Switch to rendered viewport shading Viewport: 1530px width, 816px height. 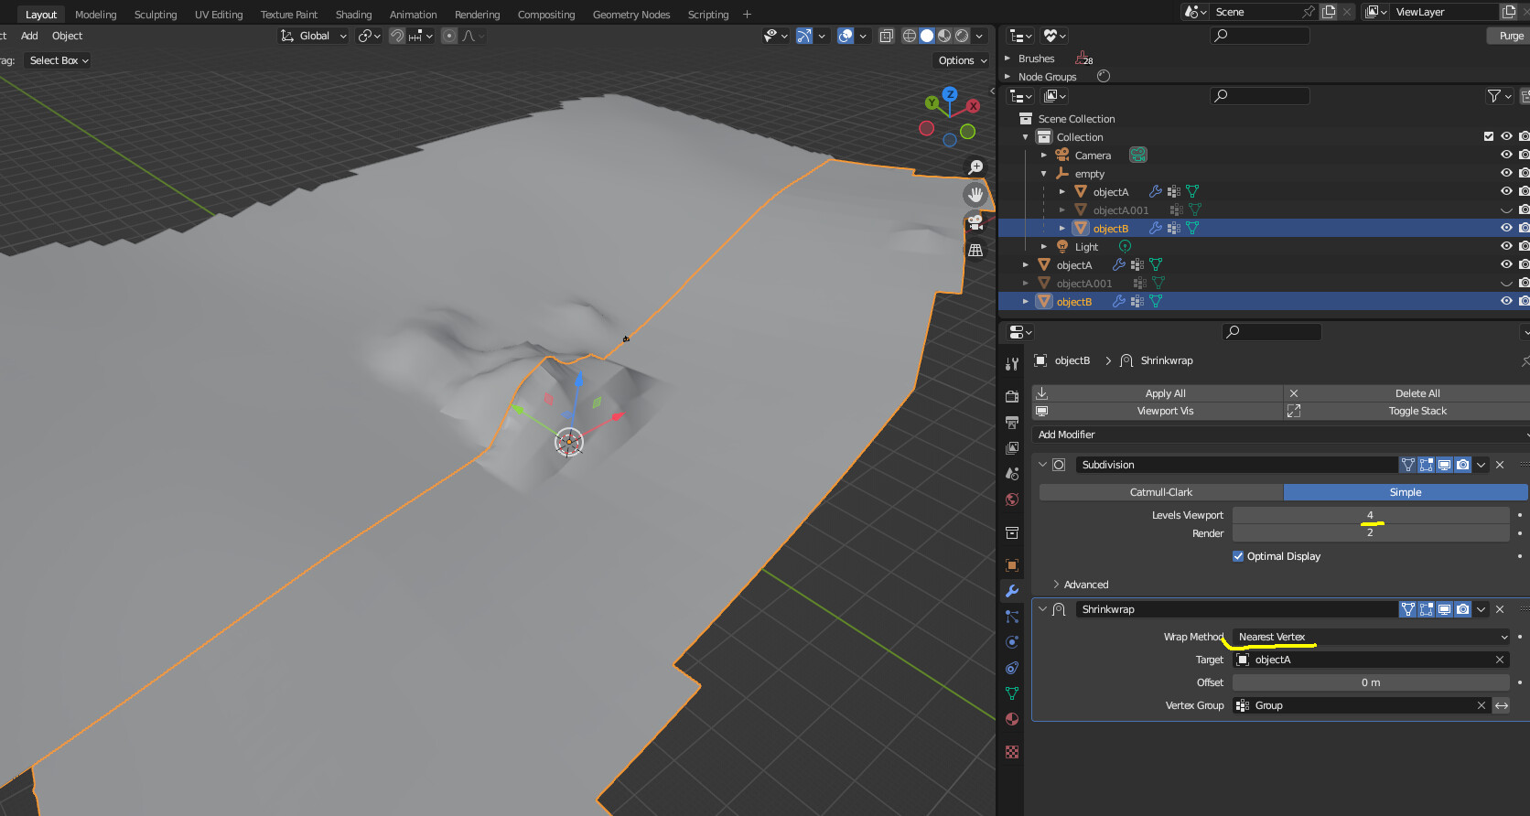tap(962, 36)
